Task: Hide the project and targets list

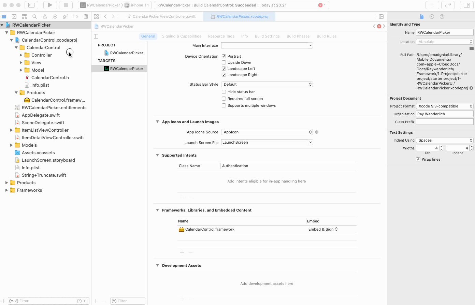Action: point(96,36)
